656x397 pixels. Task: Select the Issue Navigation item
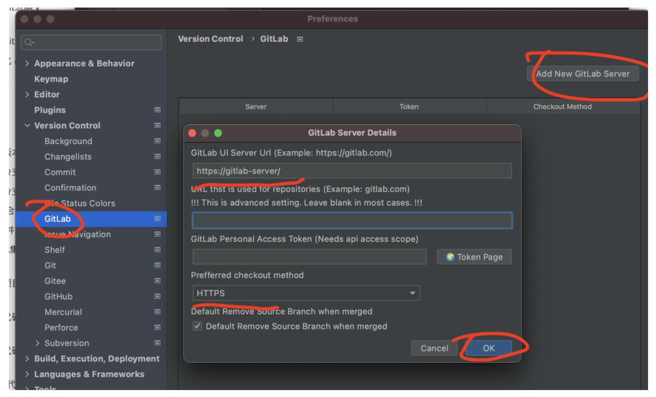77,234
